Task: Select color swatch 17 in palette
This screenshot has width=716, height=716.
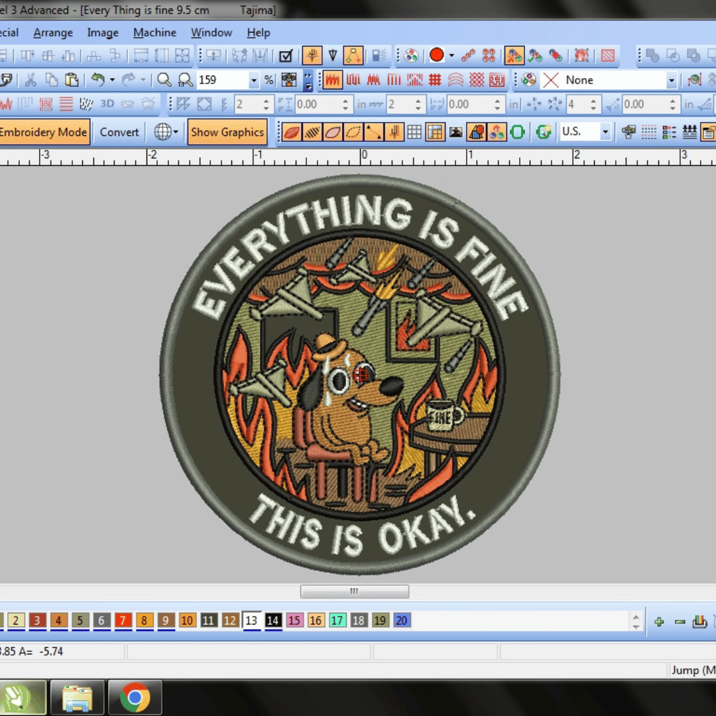Action: click(337, 621)
